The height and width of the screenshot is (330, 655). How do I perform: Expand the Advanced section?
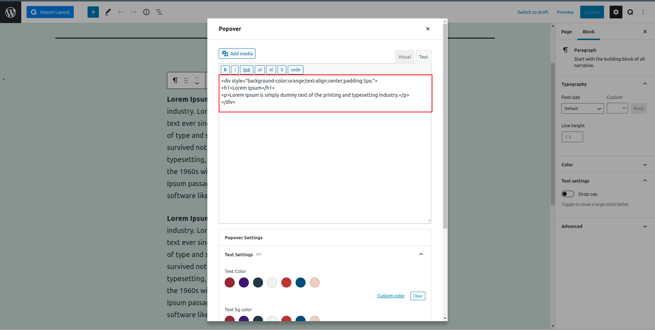605,226
